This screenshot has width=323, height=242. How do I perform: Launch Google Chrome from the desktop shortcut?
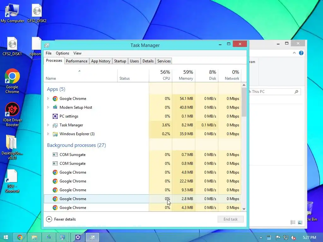pos(12,81)
